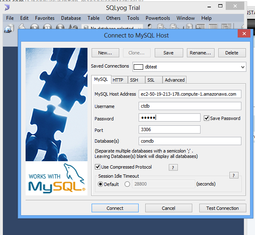Click the help button beside Use Compressed Protocol

pos(173,167)
